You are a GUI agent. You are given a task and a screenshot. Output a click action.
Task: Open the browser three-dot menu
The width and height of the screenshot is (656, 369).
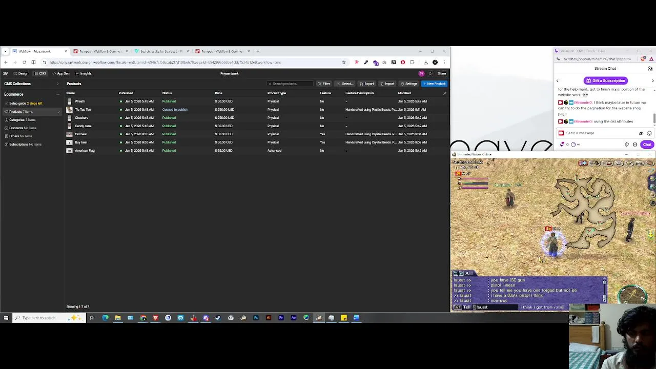444,63
